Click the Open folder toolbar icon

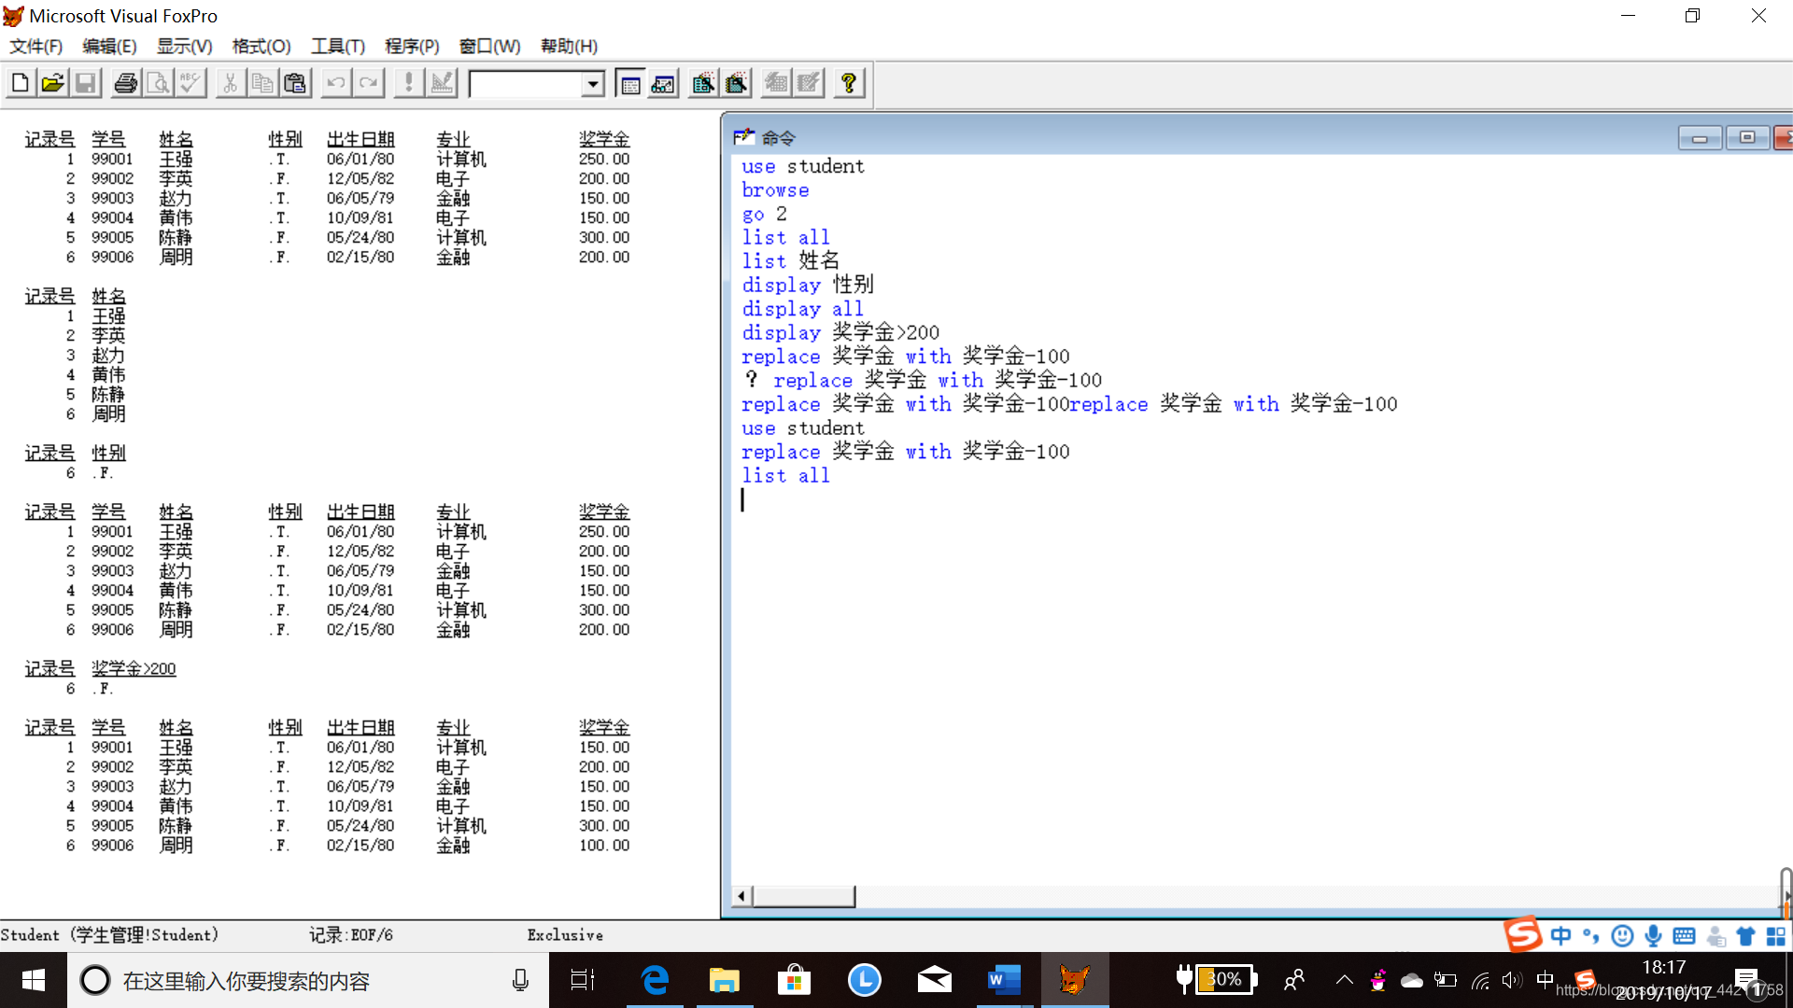pos(52,84)
